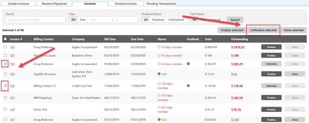Screen dimensions: 309x123
Task: Click the finalized checkmark icon for invoice 126
Action: point(188,86)
